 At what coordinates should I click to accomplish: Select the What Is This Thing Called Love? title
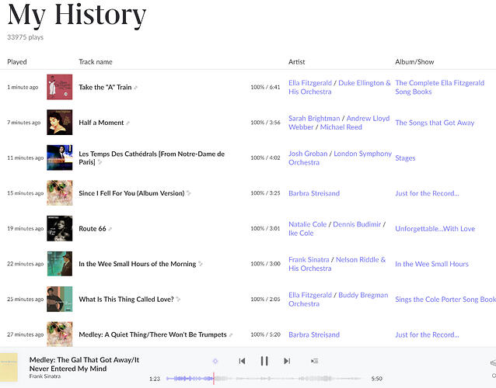tap(126, 300)
